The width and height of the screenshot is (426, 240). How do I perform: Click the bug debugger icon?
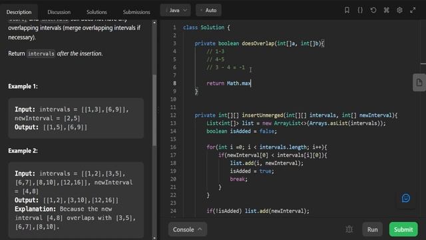(349, 229)
